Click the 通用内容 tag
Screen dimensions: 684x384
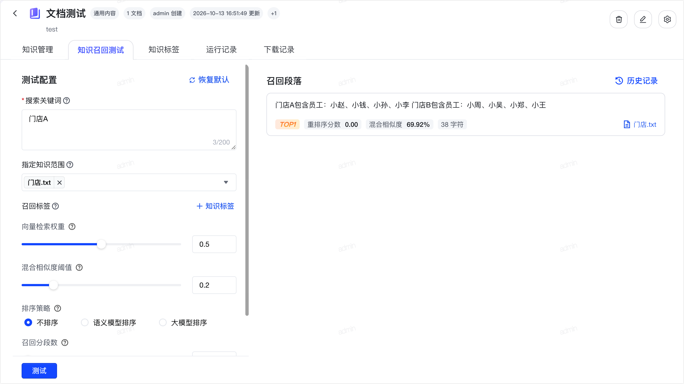click(x=105, y=13)
